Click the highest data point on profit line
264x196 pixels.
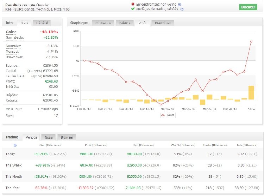pyautogui.click(x=251, y=41)
